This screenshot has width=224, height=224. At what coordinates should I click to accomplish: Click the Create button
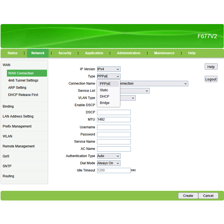pyautogui.click(x=188, y=196)
